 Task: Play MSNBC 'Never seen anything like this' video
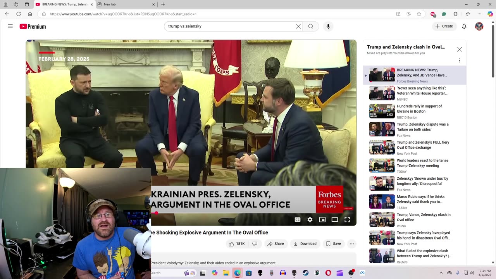pos(415,93)
